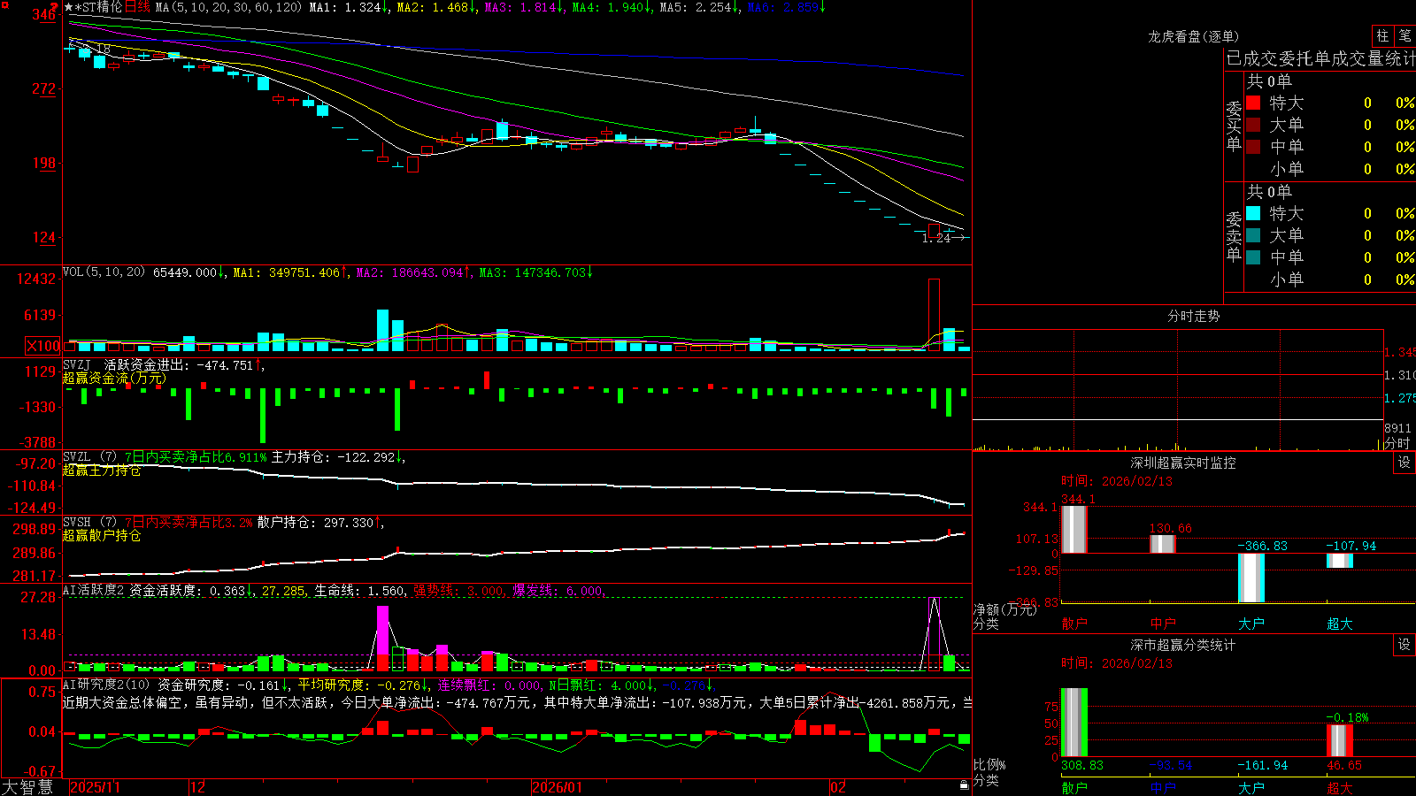Viewport: 1416px width, 796px height.
Task: Click the 已成交委托单成交量统计 header
Action: pyautogui.click(x=1320, y=58)
